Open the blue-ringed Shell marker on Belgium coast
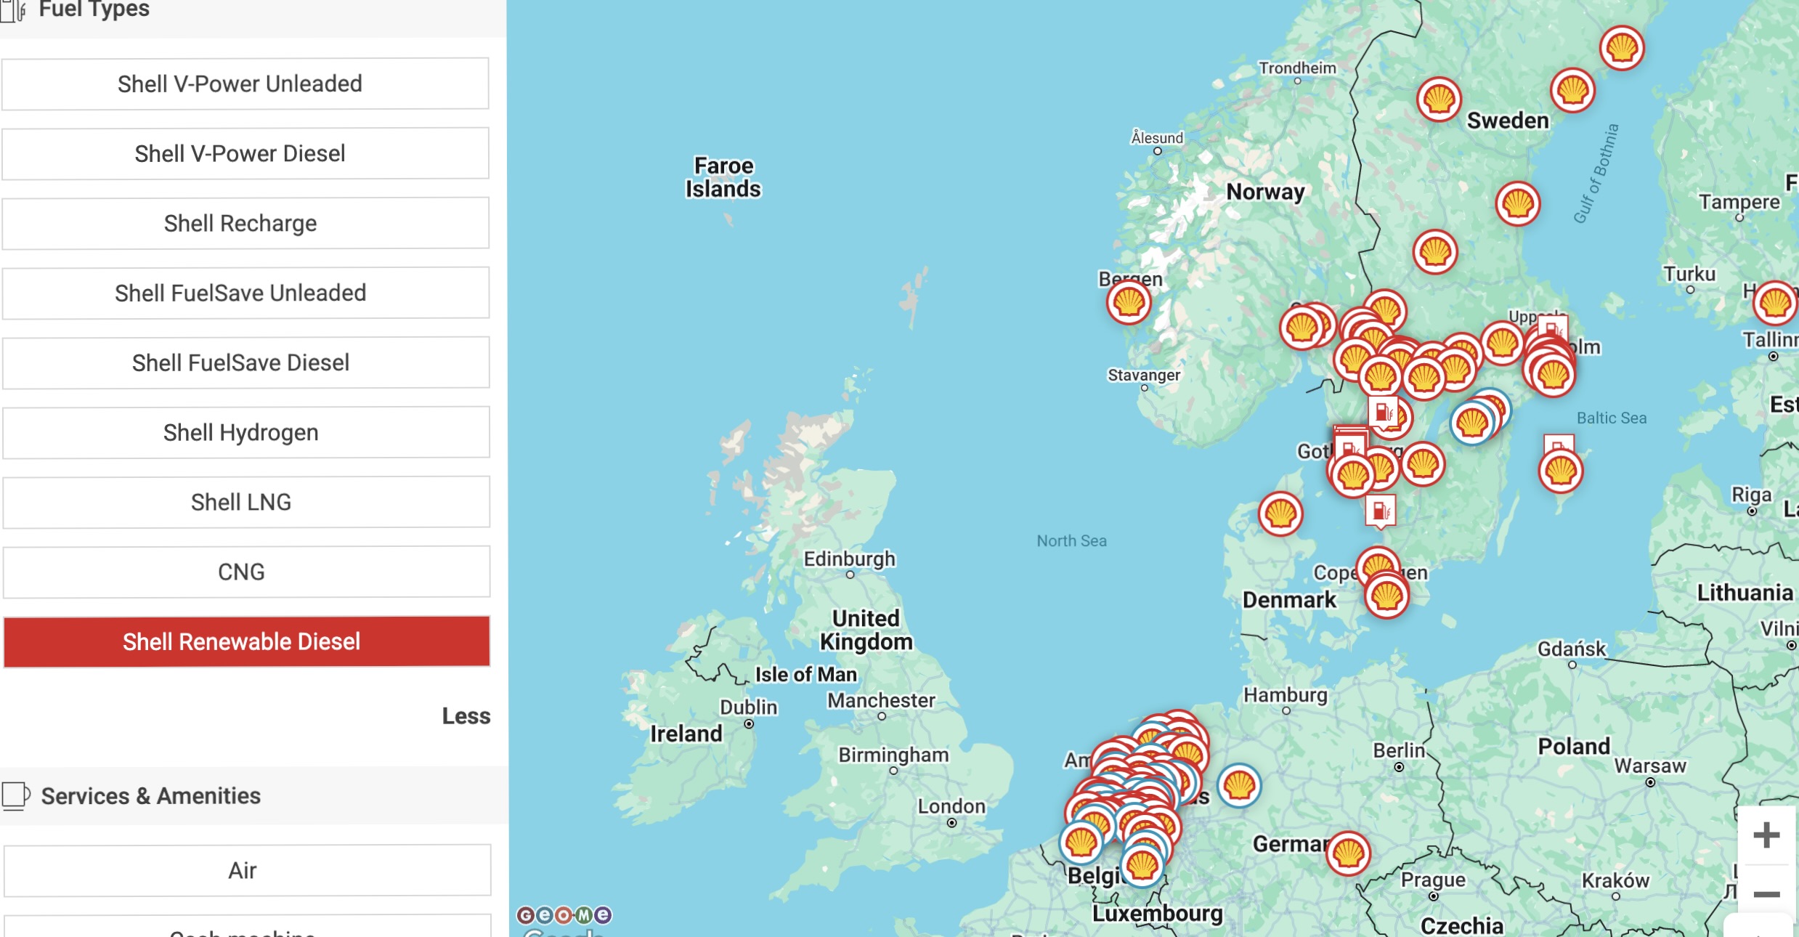The height and width of the screenshot is (937, 1799). (x=1081, y=843)
